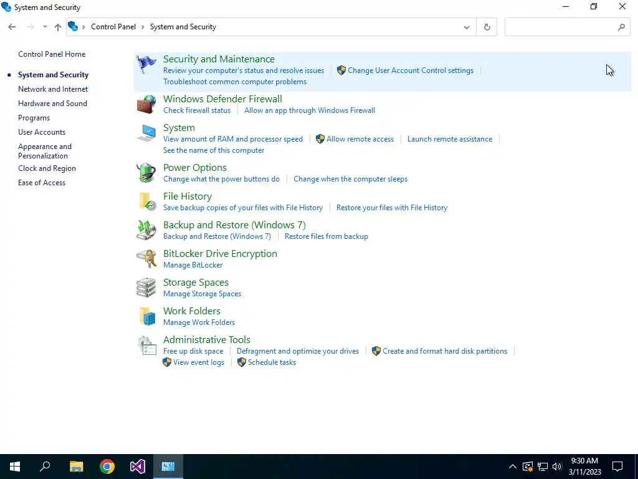
Task: Click the BitLocker keys and lock icon
Action: pos(146,259)
